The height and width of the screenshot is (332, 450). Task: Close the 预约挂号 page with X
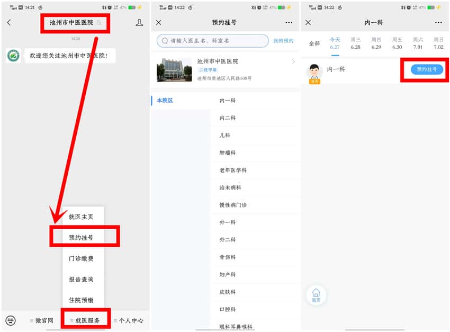(159, 23)
